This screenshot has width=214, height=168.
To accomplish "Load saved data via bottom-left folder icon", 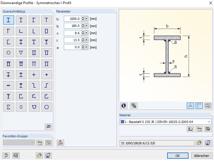I will [x=39, y=155].
